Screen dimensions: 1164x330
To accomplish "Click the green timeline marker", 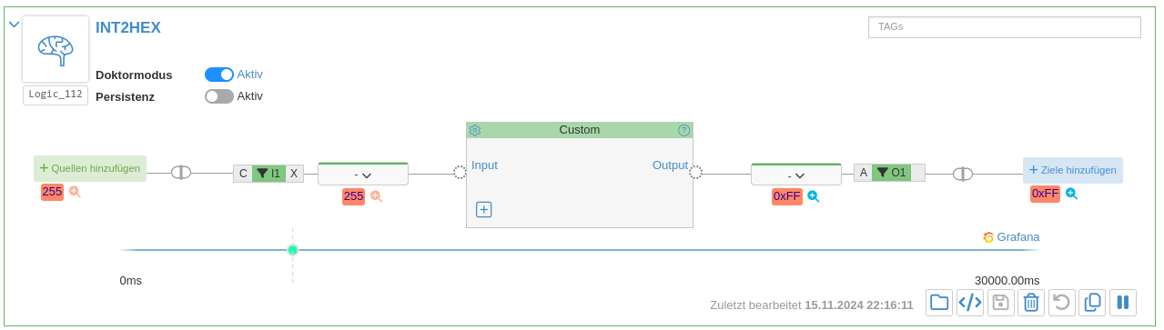I will click(x=293, y=250).
